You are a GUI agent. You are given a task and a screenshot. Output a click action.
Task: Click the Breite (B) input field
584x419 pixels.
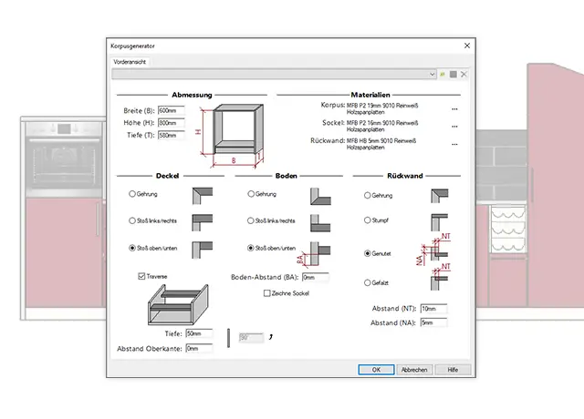pos(171,110)
